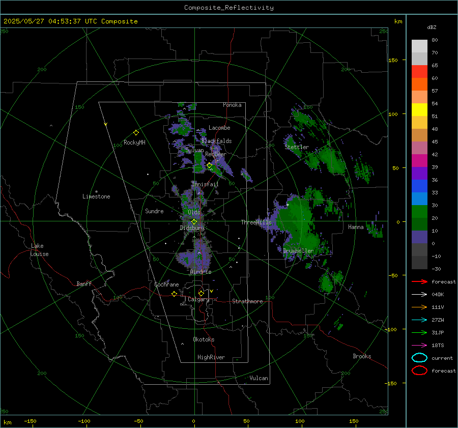Click the green 31JP arrow in the legend
The width and height of the screenshot is (458, 428).
point(419,332)
